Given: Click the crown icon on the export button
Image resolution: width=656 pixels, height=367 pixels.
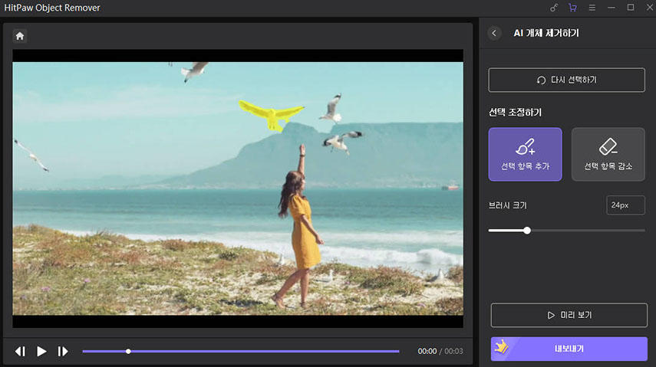Looking at the screenshot, I should click(502, 346).
